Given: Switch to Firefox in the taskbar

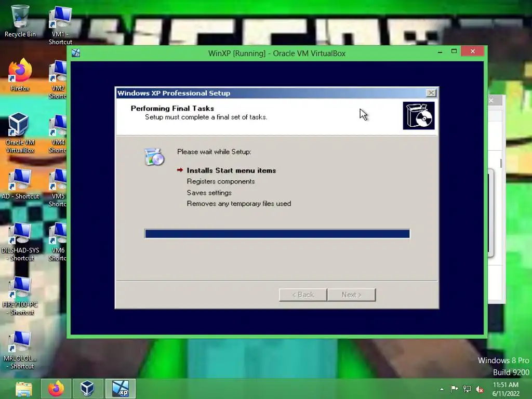Looking at the screenshot, I should coord(56,389).
